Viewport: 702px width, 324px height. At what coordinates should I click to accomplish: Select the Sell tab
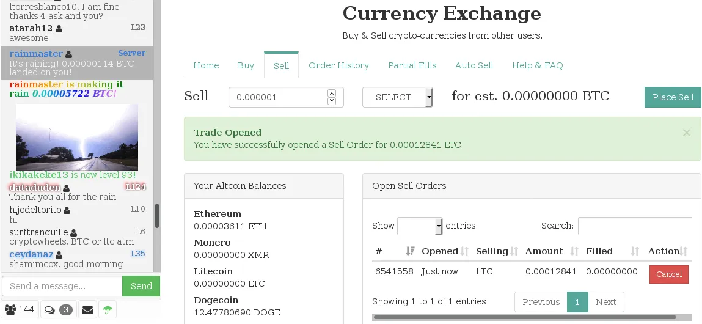point(281,65)
